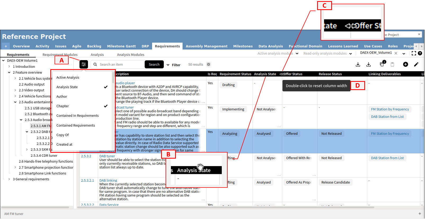Open the Milestone Gantt tab
The width and height of the screenshot is (425, 219).
click(121, 46)
